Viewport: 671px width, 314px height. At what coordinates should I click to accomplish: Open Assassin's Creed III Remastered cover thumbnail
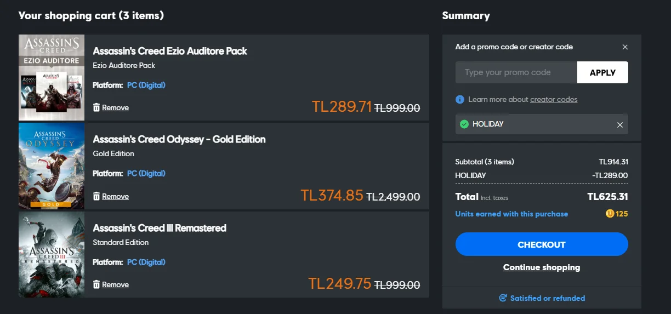tap(52, 255)
